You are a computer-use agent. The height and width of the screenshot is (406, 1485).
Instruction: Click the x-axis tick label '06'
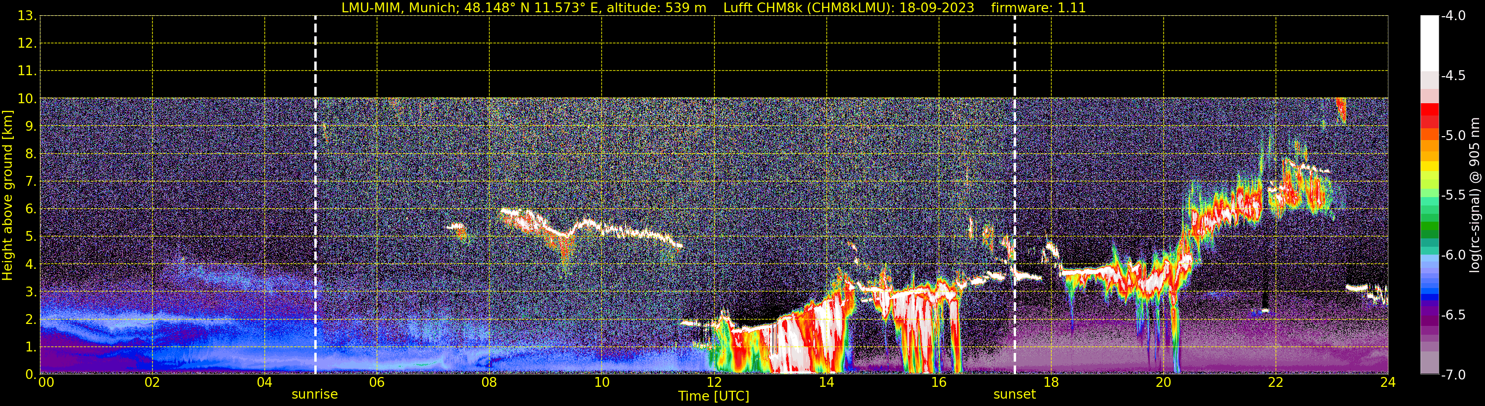[377, 382]
